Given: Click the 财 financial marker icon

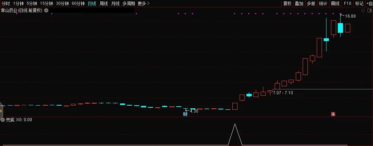Looking at the screenshot, I should pyautogui.click(x=185, y=114).
